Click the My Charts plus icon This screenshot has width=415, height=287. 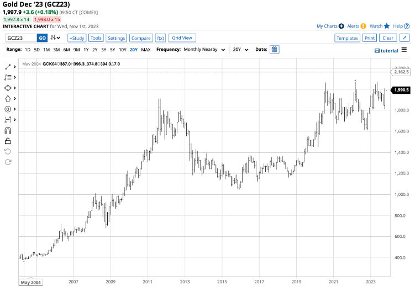coord(342,26)
